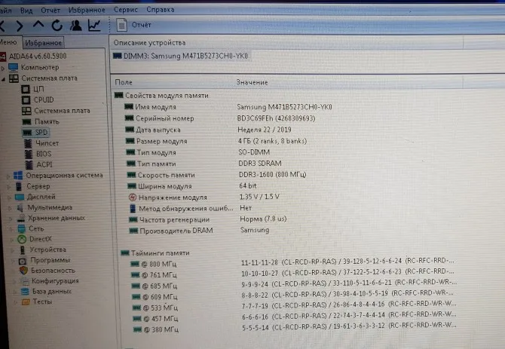Select the Производитель DRAM row
505x349 pixels.
point(199,231)
